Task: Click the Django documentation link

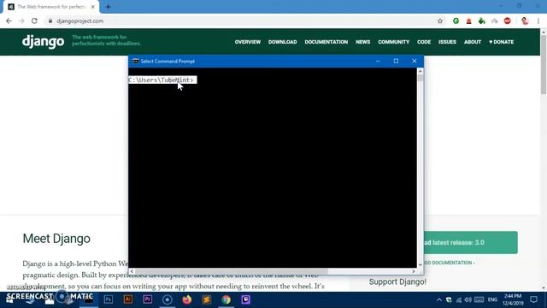Action: tap(450, 263)
